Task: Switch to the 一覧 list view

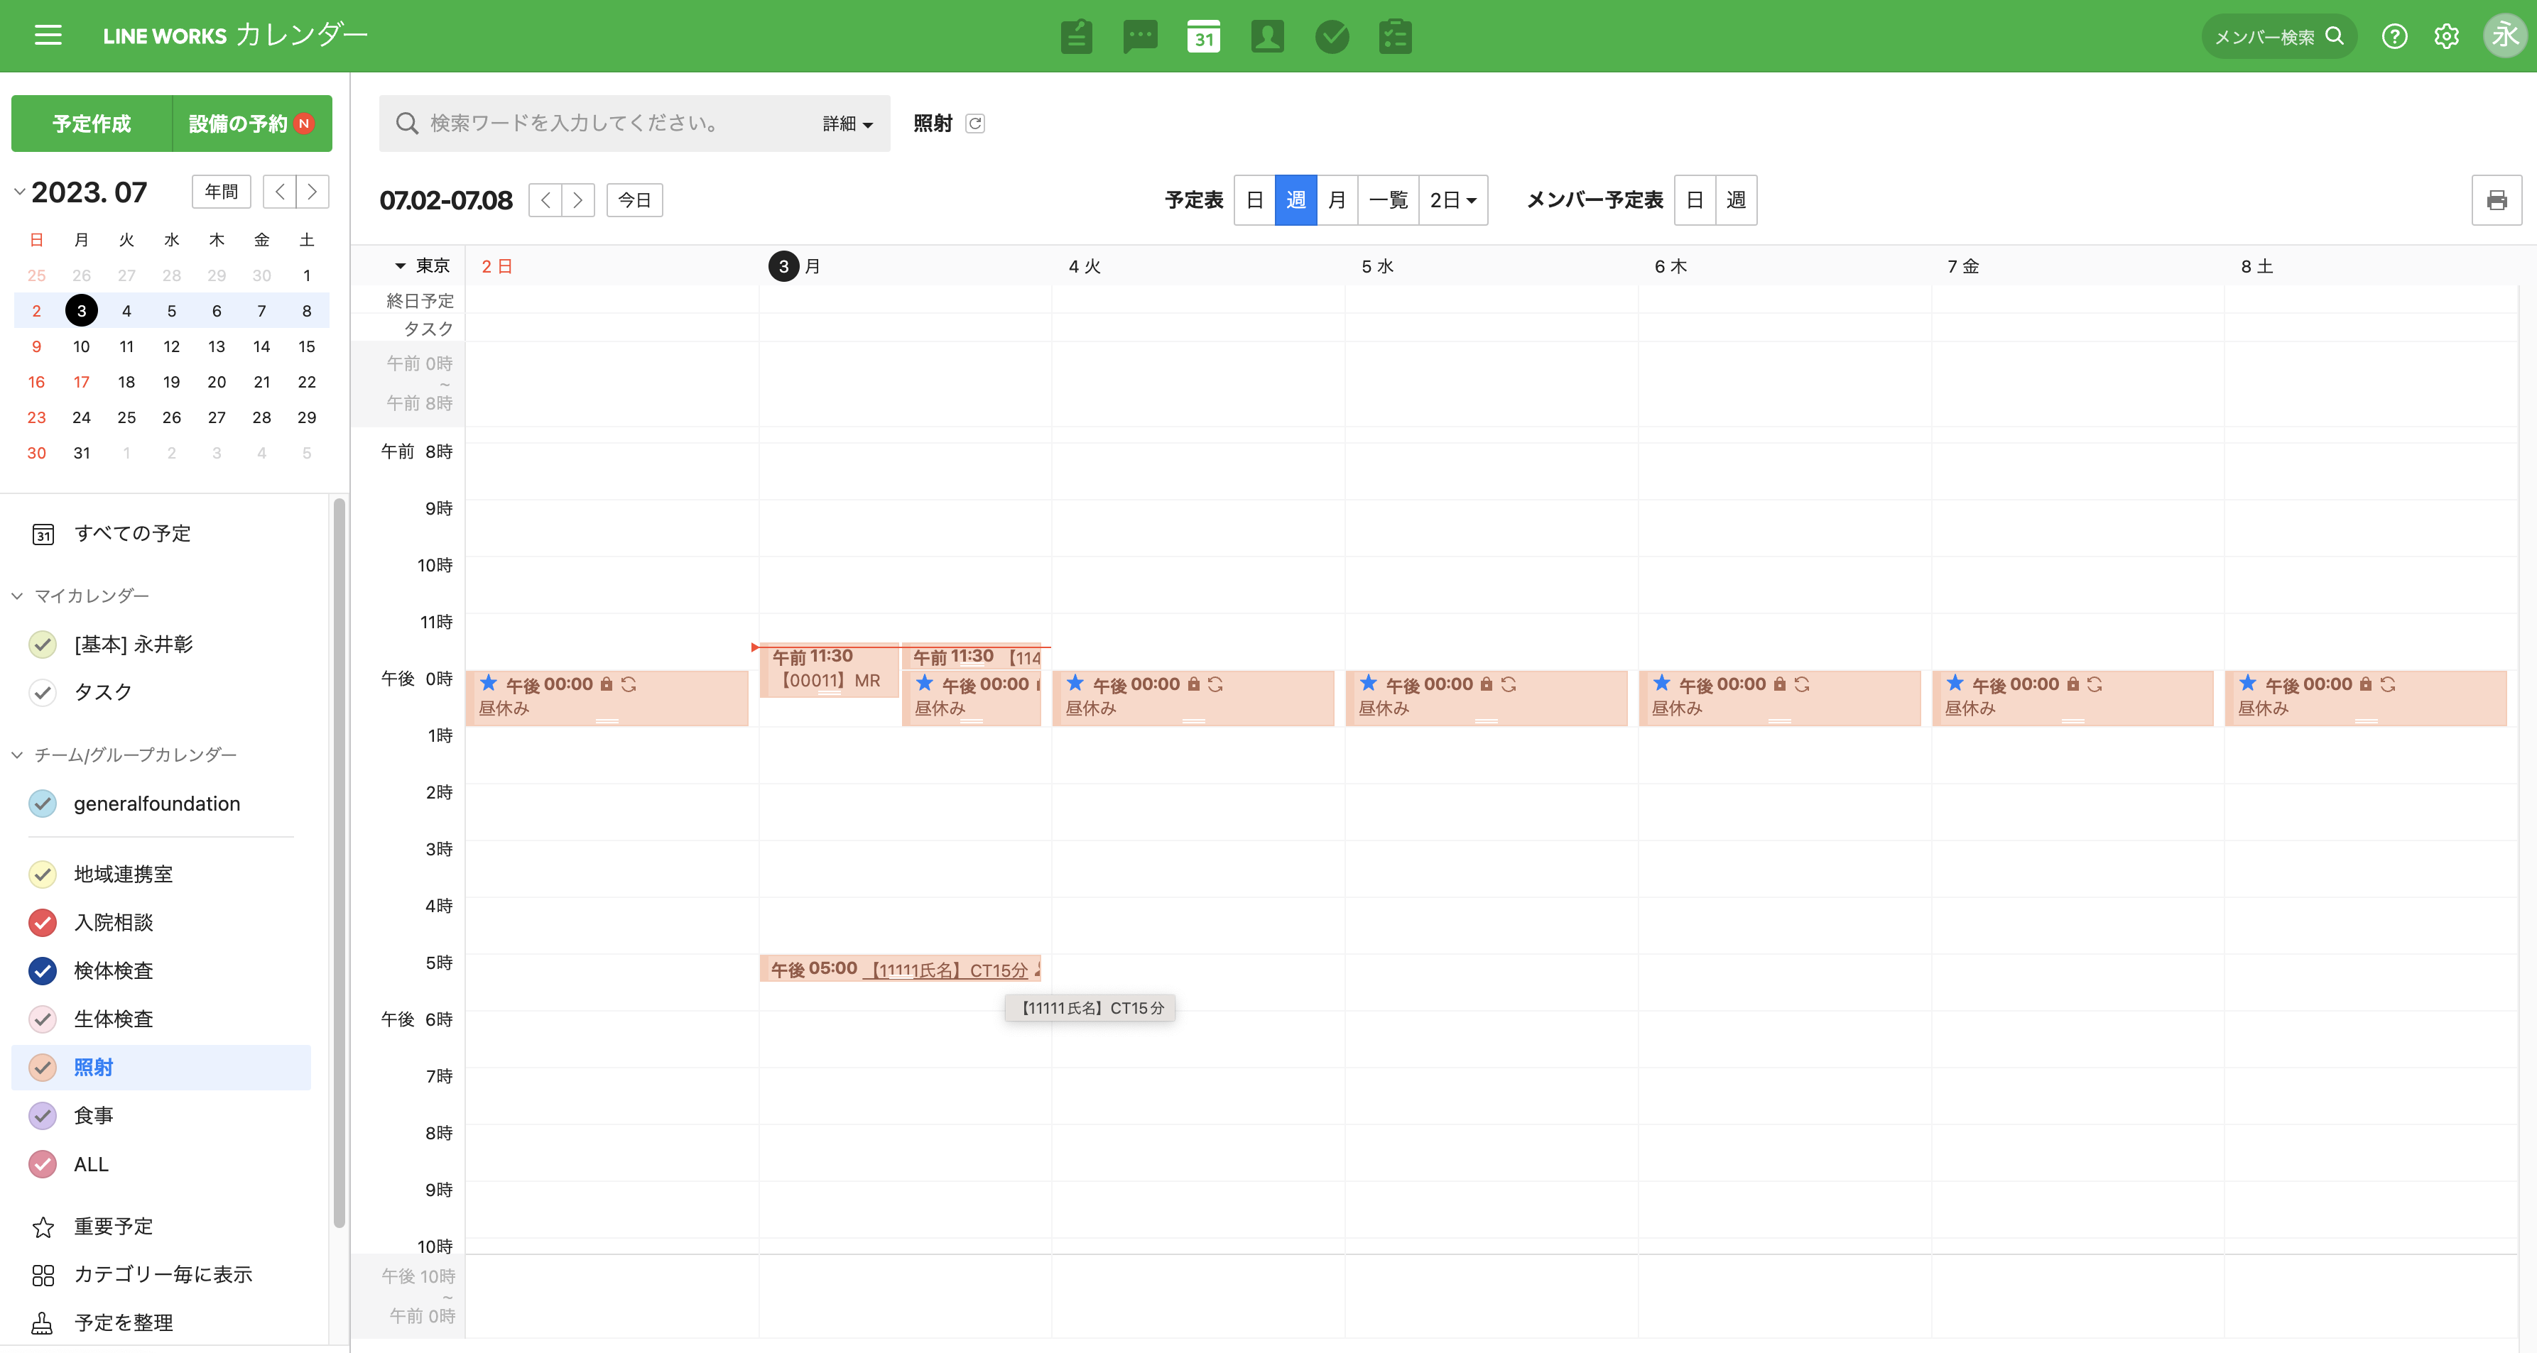Action: [x=1388, y=201]
